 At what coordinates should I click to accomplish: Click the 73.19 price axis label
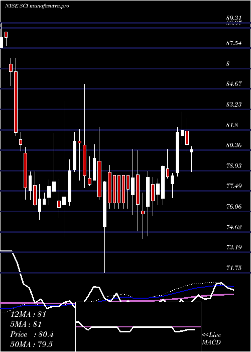point(234,247)
